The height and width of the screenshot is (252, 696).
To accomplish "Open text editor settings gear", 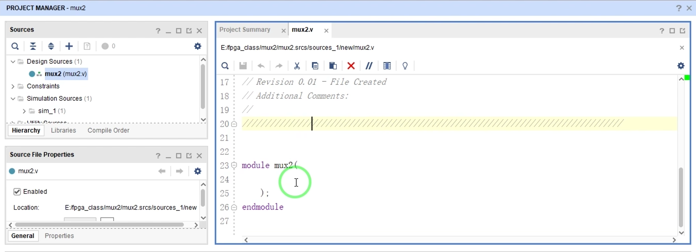I will 681,66.
